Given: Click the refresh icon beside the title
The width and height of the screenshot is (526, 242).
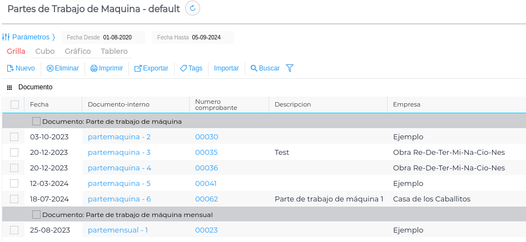Looking at the screenshot, I should [192, 8].
